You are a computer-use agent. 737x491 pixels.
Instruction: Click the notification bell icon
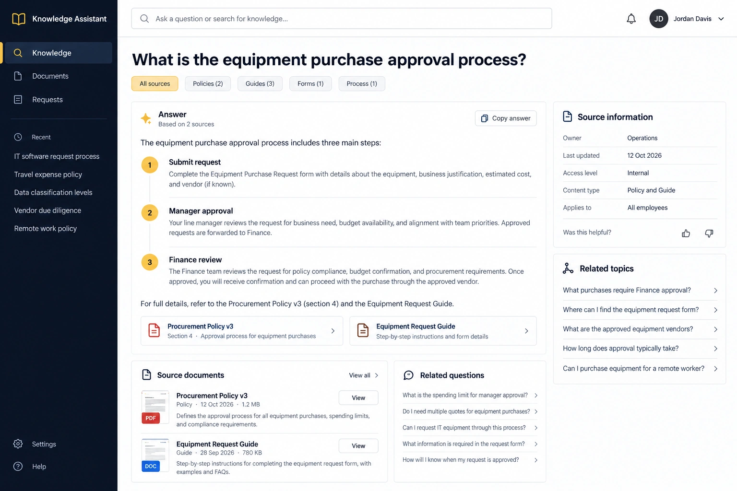(631, 19)
